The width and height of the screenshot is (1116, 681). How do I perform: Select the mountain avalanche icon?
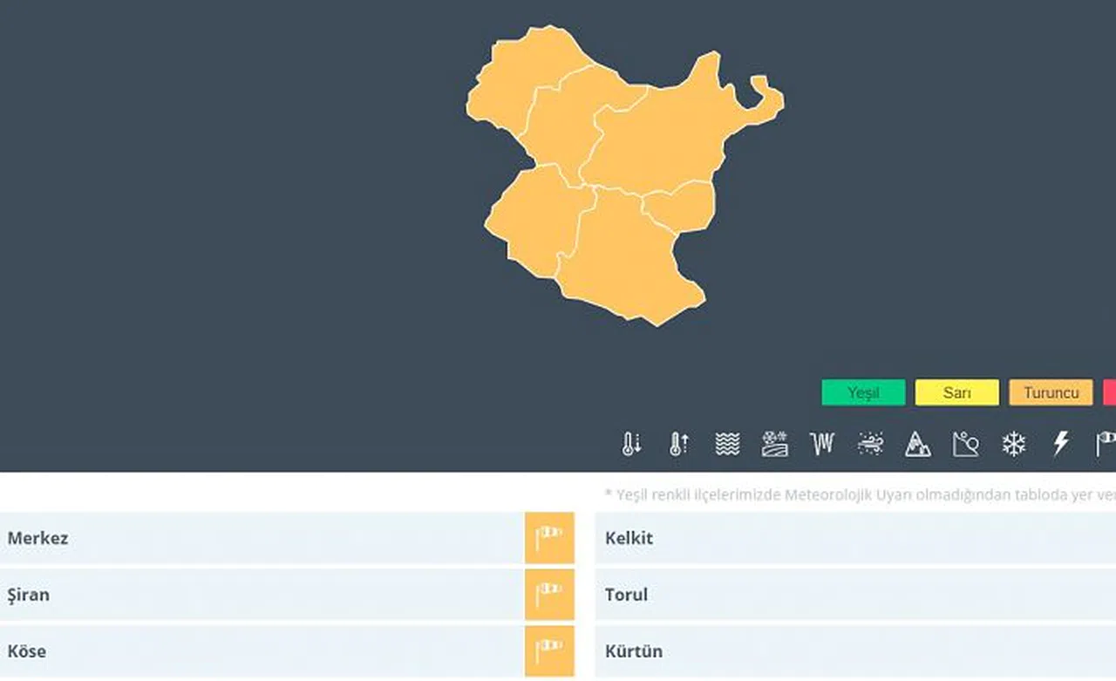click(917, 444)
